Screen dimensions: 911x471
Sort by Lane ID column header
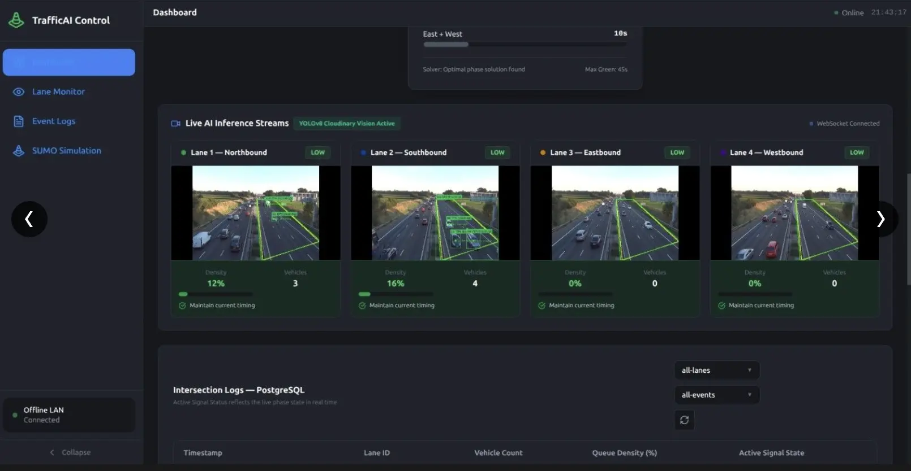(x=377, y=453)
